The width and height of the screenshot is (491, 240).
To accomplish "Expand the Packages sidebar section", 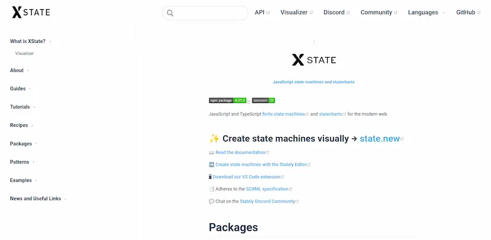I will click(23, 144).
